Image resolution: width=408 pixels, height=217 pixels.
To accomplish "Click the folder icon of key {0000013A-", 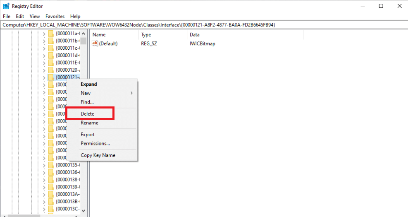I will tap(51, 194).
